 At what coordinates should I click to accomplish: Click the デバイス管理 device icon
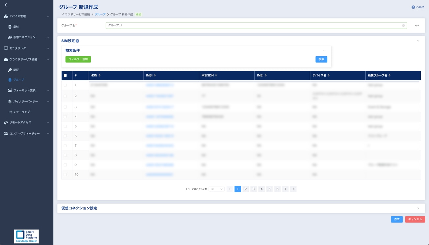[6, 16]
